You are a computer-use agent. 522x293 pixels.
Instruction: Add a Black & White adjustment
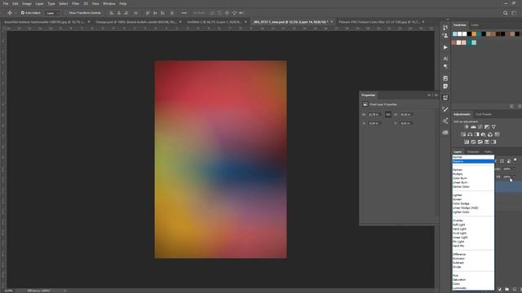click(476, 134)
